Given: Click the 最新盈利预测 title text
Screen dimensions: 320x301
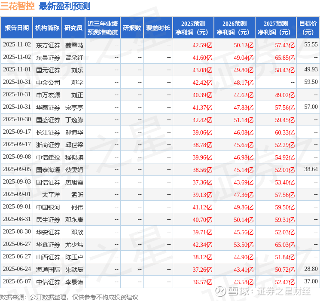Looking at the screenshot, I should click(x=64, y=6).
